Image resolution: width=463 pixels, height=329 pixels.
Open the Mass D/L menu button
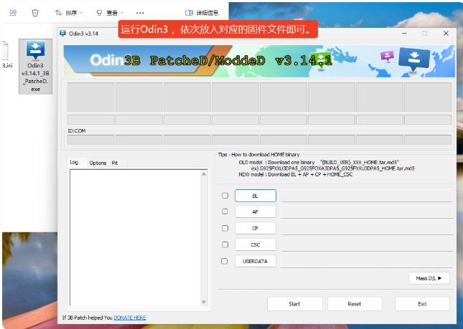click(429, 278)
